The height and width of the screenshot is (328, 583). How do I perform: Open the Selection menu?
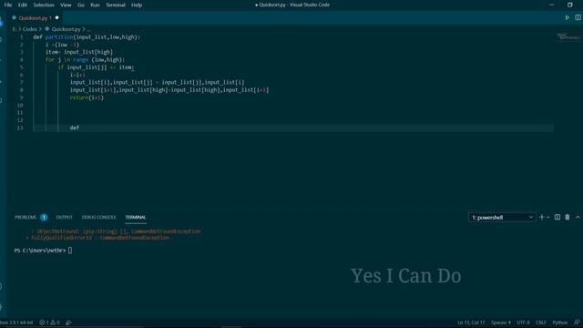click(x=44, y=5)
